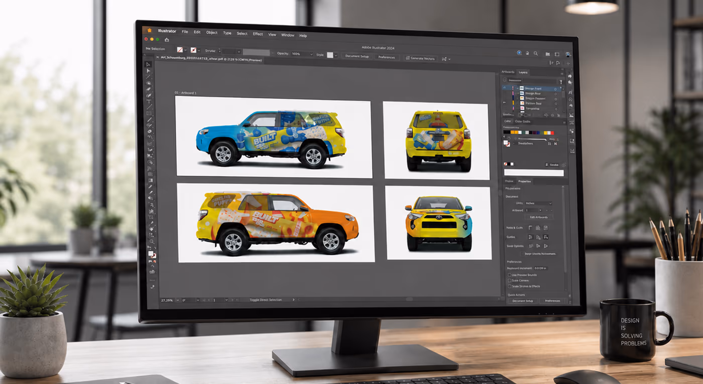Switch to the Color Guide tab
Viewport: 703px width, 384px height.
coord(523,121)
